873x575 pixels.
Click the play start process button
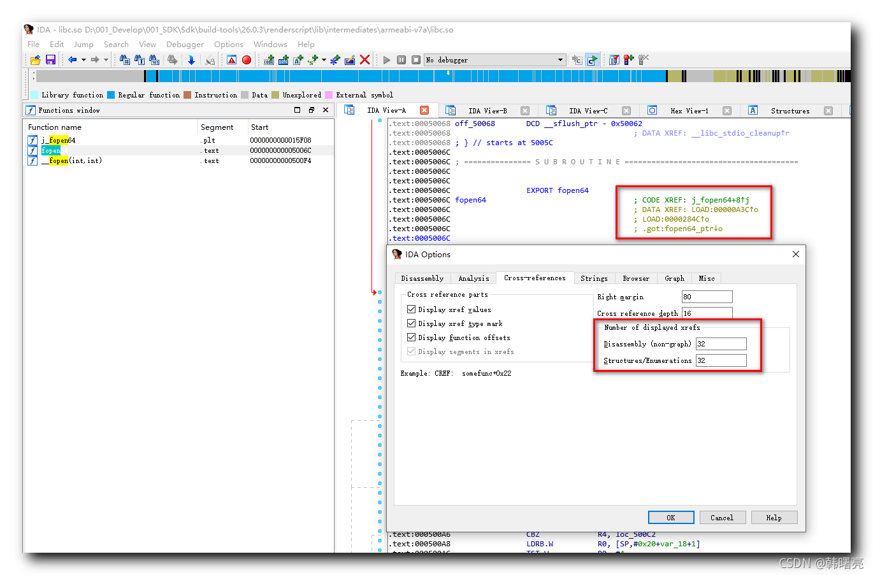click(x=387, y=60)
